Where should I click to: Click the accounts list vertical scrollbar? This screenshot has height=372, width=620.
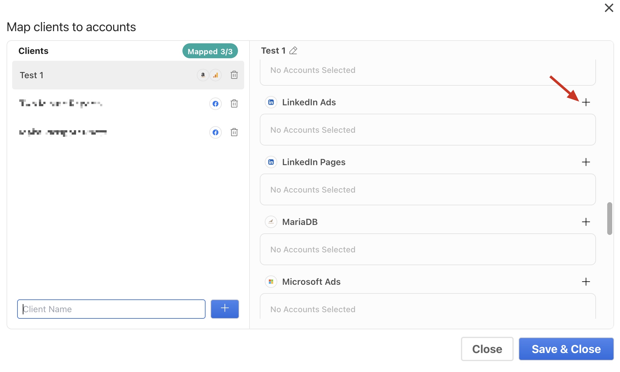tap(609, 218)
